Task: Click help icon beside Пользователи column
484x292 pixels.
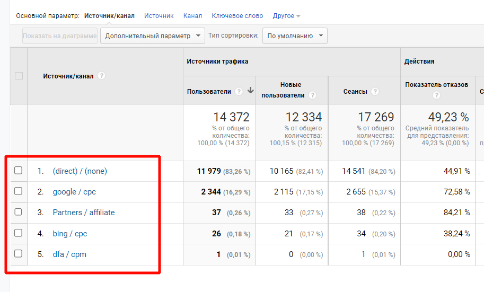Action: pos(239,92)
